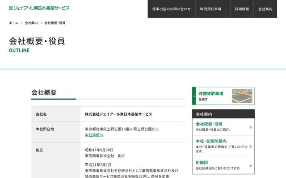Click the parking lot thumbnail image
The width and height of the screenshot is (286, 178).
tap(242, 96)
